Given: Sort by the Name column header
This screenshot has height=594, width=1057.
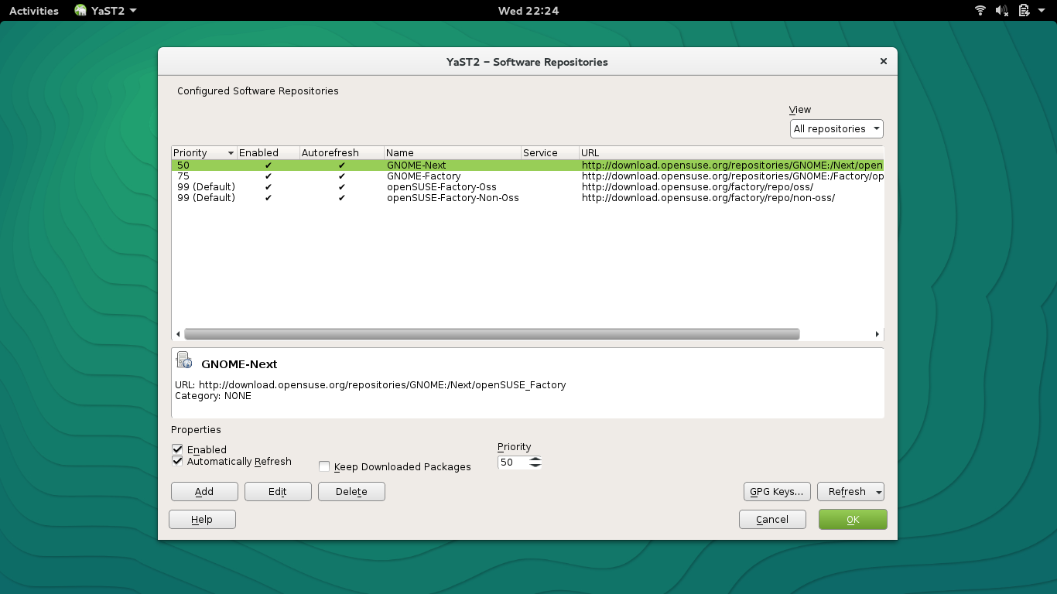Looking at the screenshot, I should tap(452, 153).
